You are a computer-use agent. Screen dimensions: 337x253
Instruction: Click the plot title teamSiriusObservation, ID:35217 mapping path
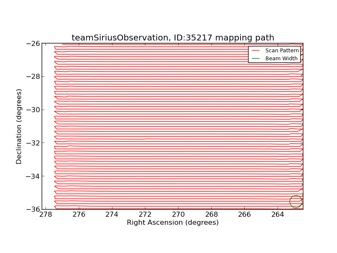[x=173, y=38]
